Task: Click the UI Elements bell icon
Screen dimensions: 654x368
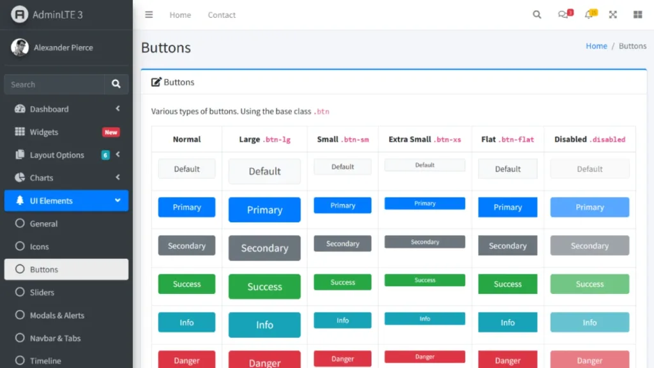Action: tap(20, 201)
